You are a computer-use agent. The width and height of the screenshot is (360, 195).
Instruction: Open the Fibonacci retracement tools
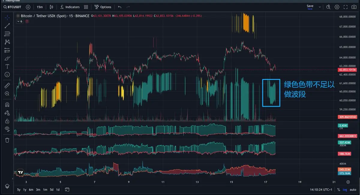point(7,34)
